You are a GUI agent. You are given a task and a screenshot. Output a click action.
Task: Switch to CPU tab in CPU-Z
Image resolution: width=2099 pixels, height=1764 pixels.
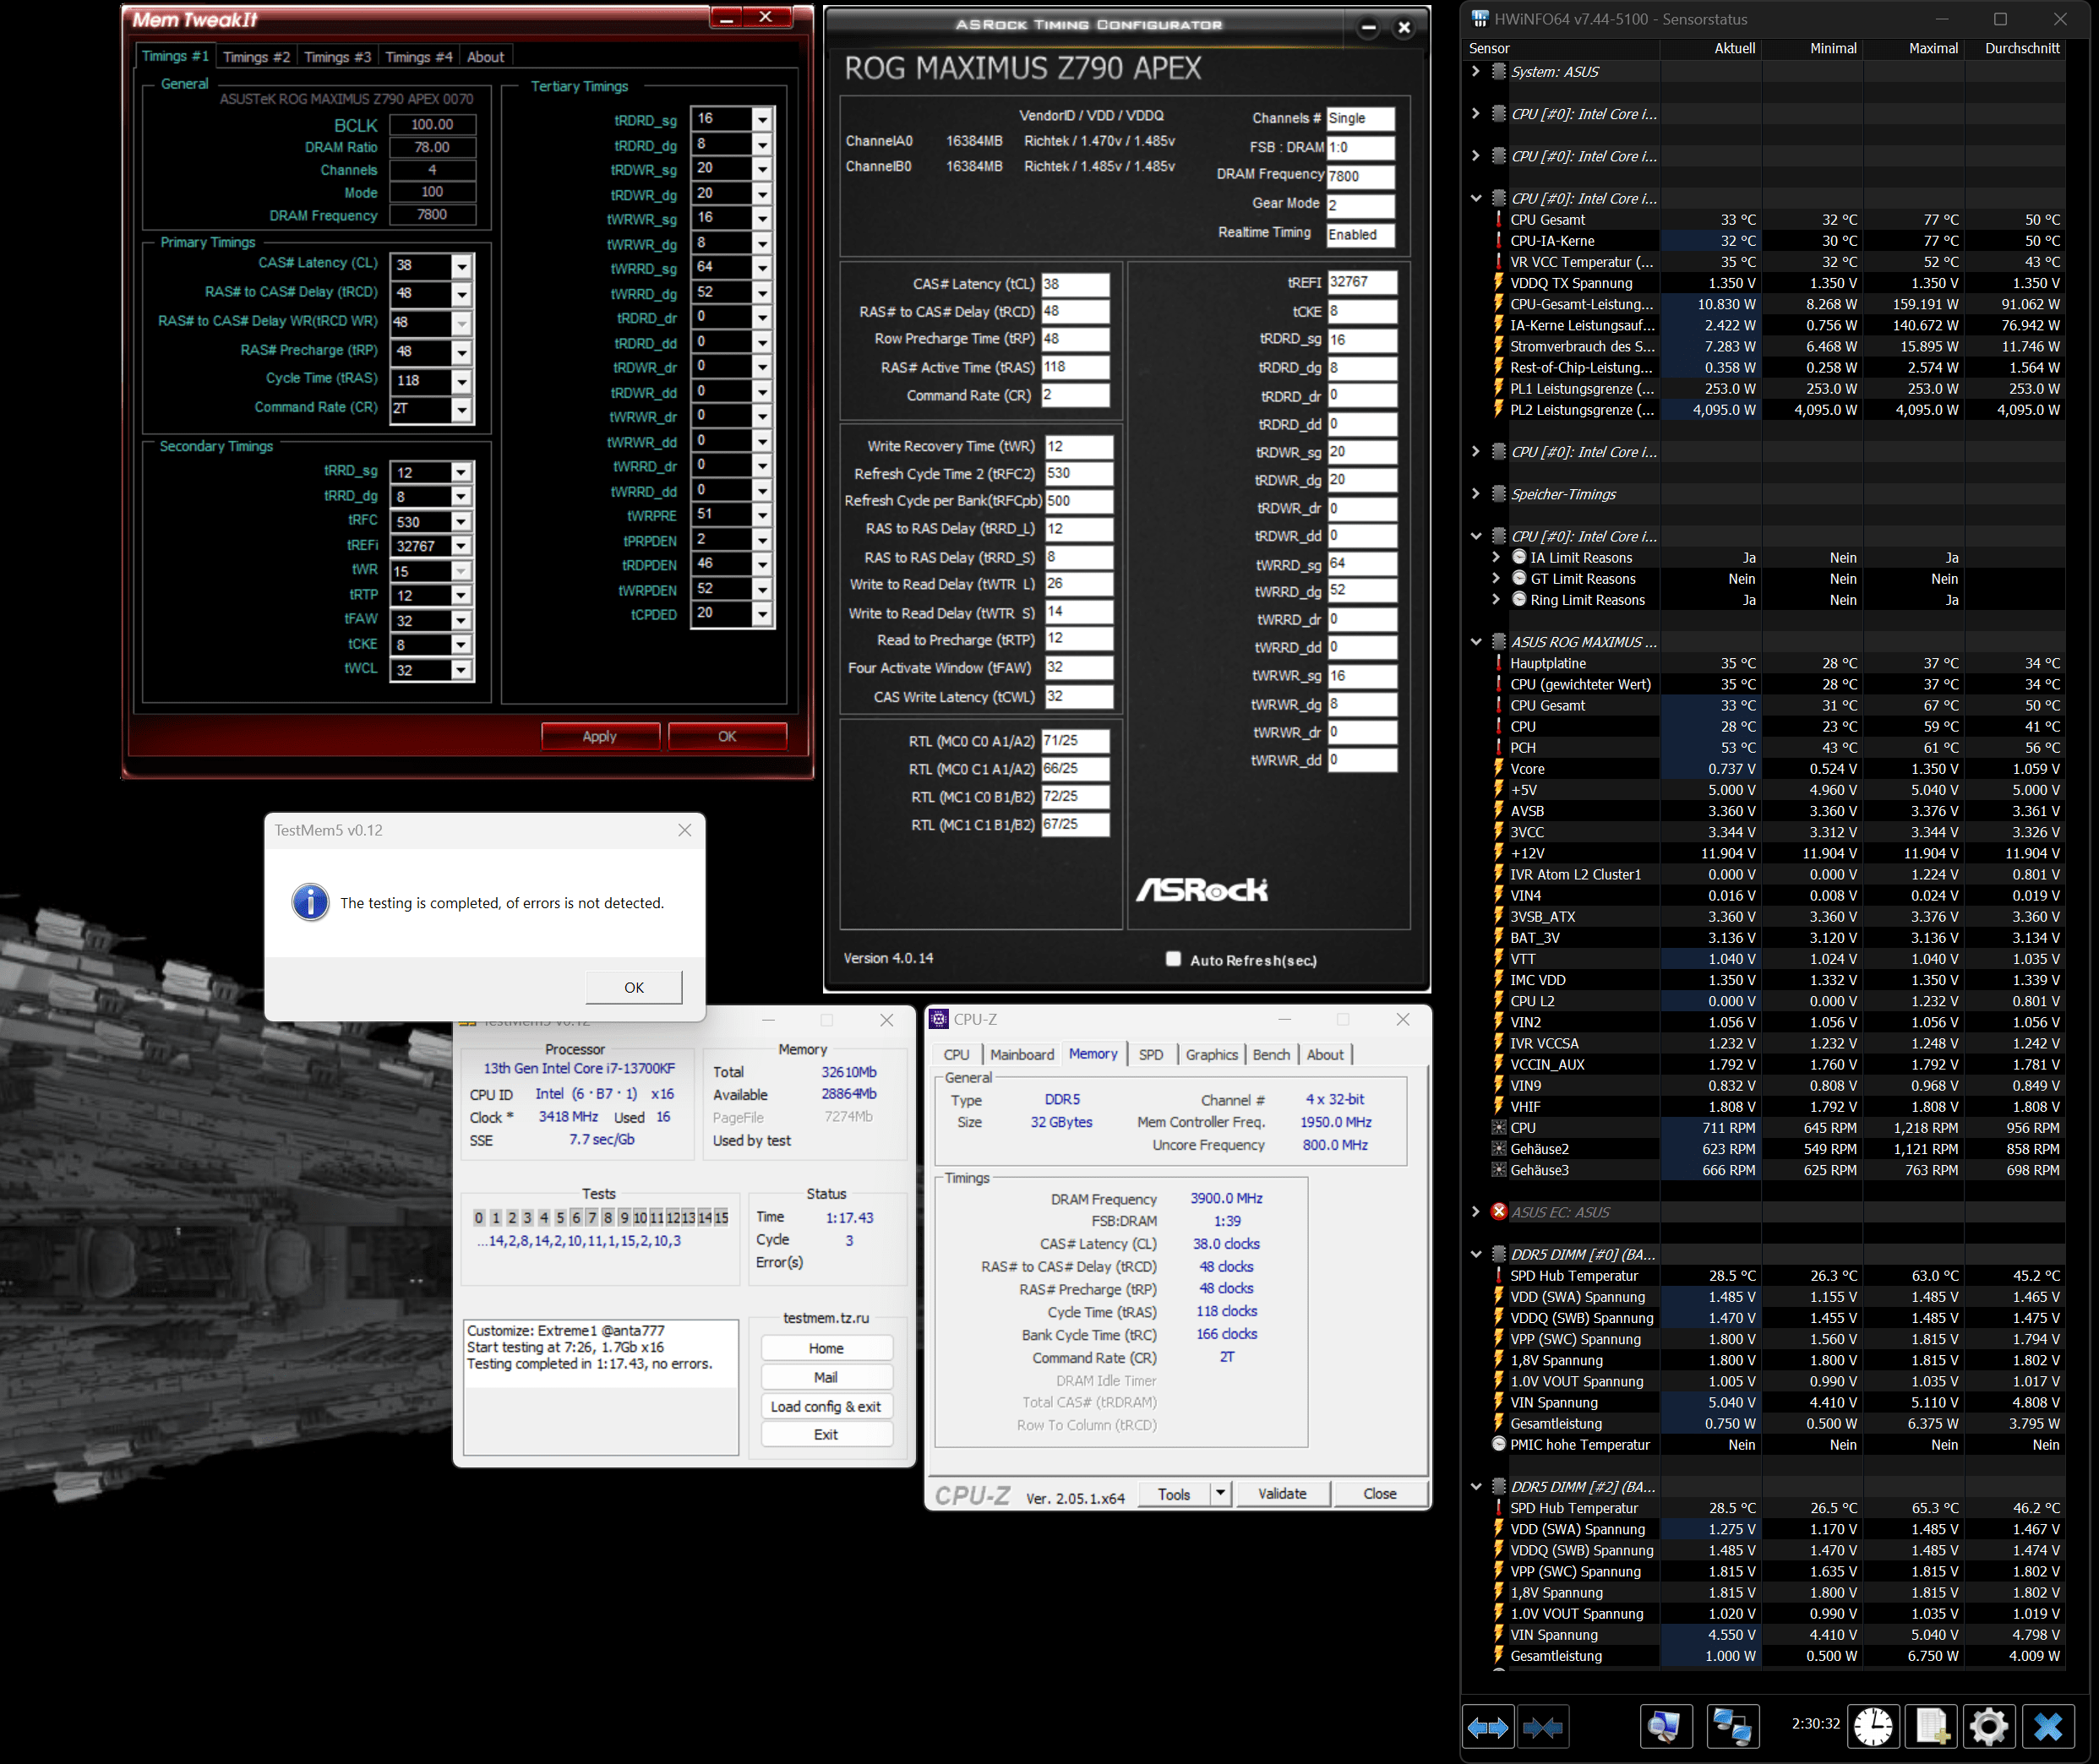click(956, 1054)
